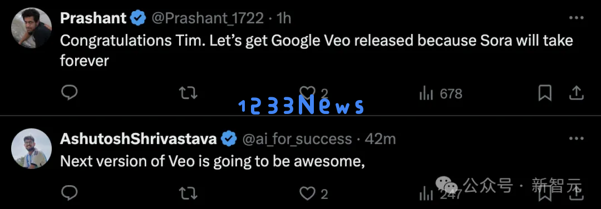Open Prashant's profile picture
Image resolution: width=601 pixels, height=209 pixels.
tap(31, 28)
